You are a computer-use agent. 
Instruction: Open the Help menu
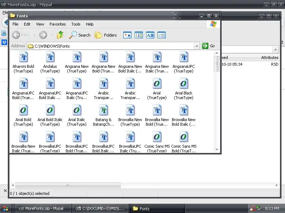pos(90,24)
